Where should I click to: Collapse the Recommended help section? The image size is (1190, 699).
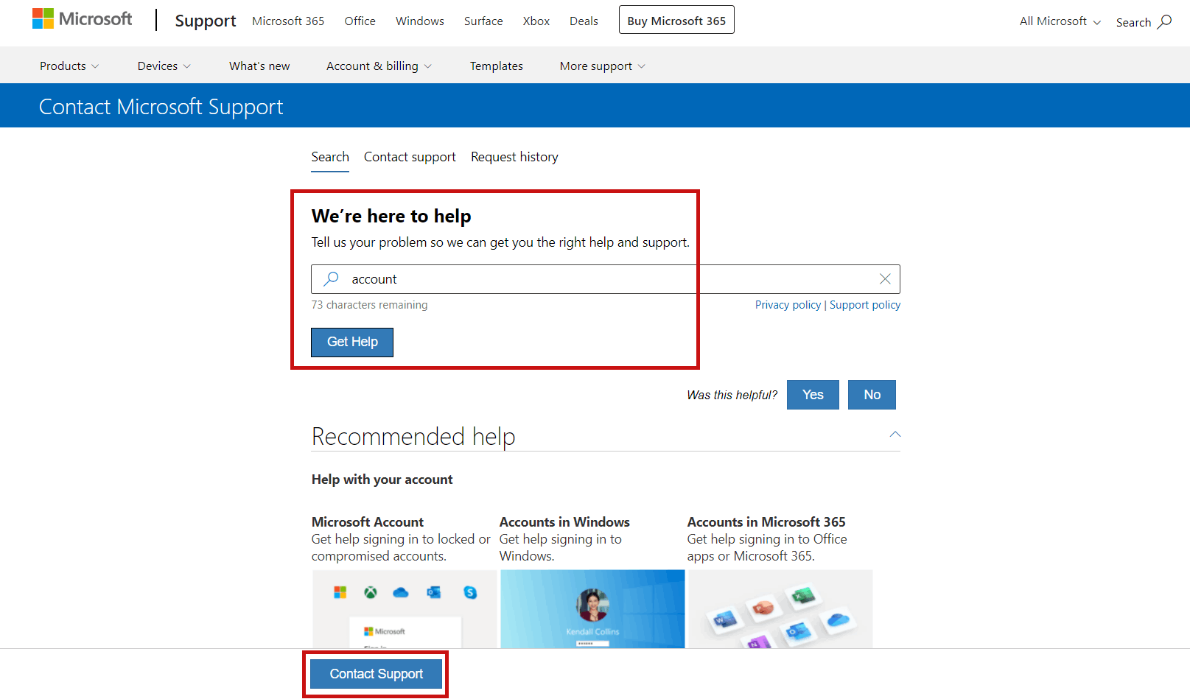tap(895, 435)
